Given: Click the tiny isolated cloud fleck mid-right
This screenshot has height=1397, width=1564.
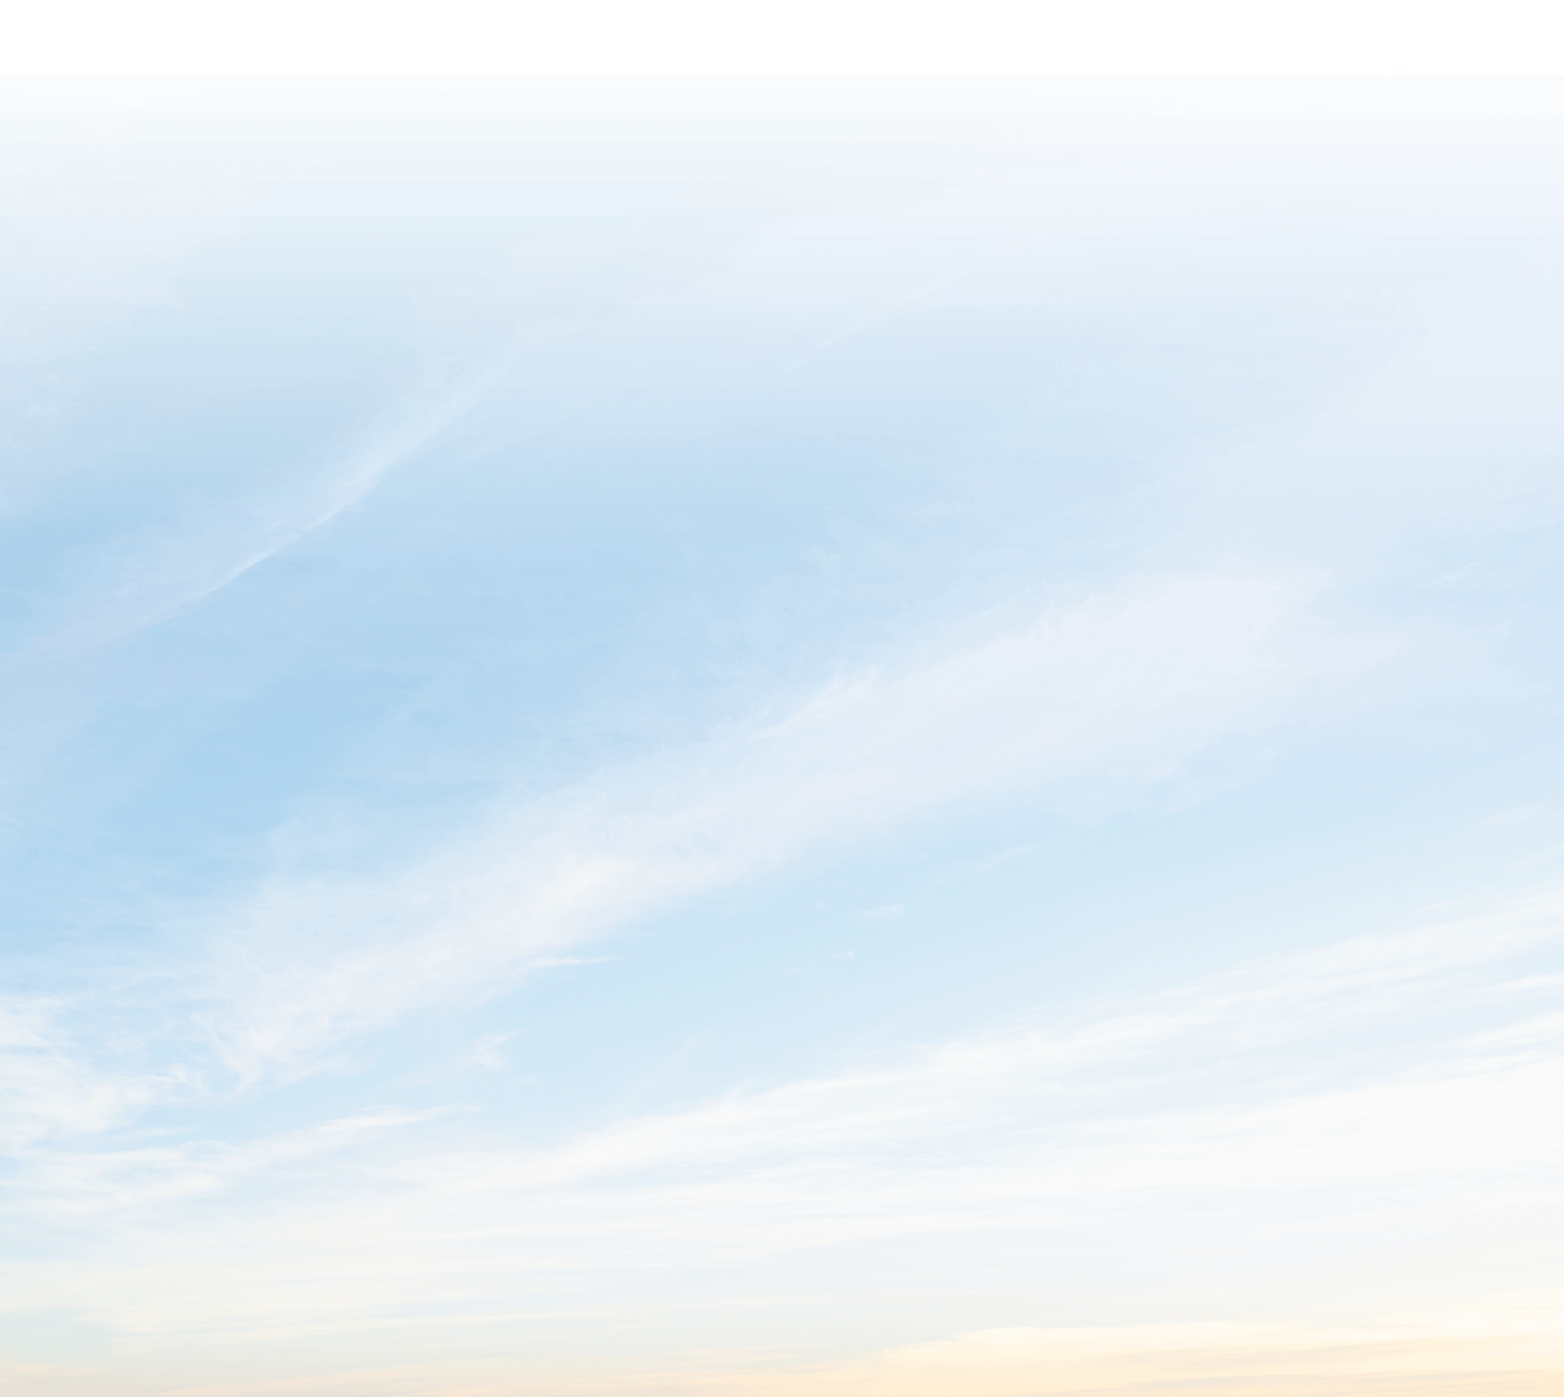Looking at the screenshot, I should tap(884, 912).
